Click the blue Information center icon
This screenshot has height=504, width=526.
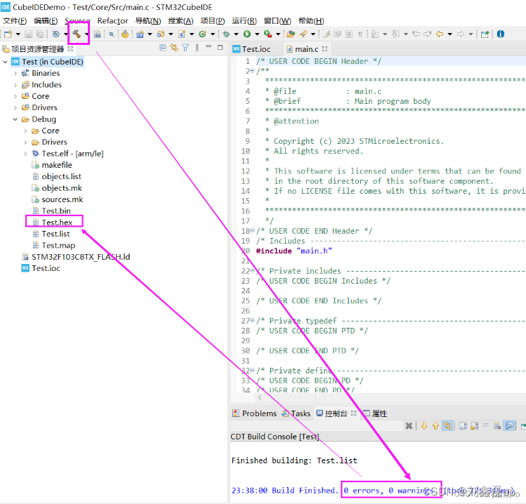(501, 34)
